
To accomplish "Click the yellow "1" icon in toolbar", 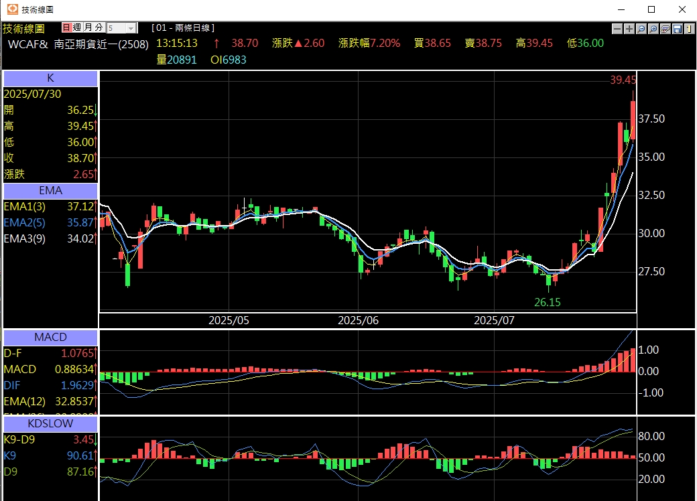I will coord(689,29).
